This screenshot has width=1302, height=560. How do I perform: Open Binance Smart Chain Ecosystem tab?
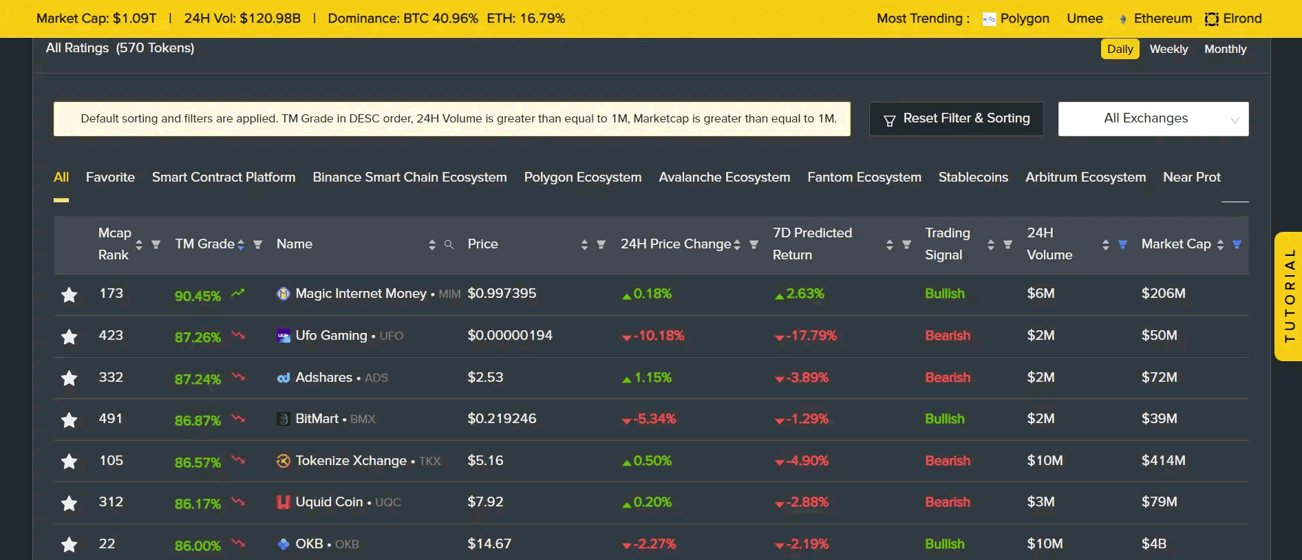point(409,177)
